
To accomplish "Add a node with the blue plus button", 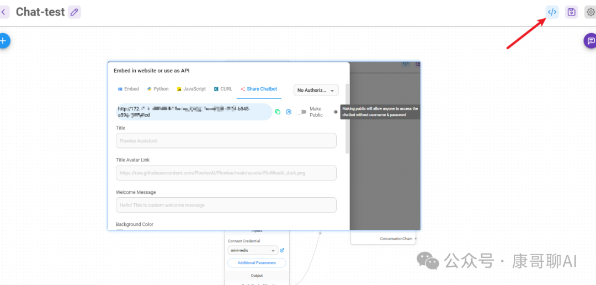I will tap(4, 41).
